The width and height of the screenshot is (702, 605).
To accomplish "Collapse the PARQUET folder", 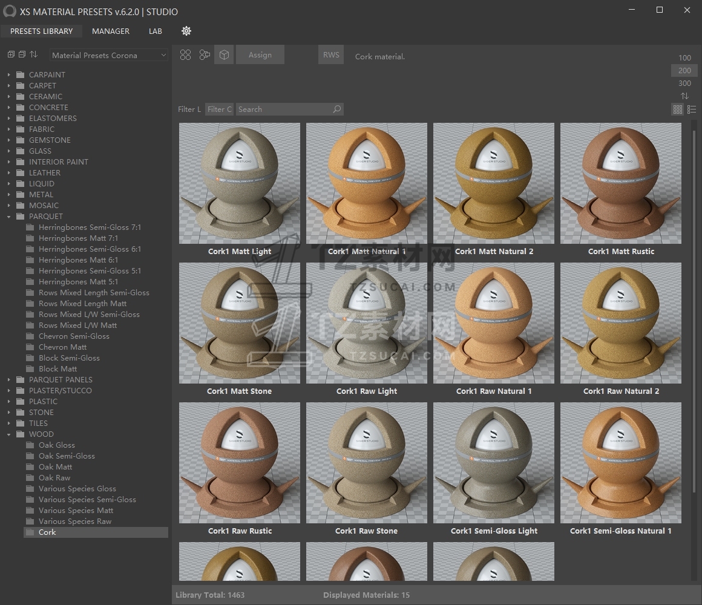I will [9, 217].
